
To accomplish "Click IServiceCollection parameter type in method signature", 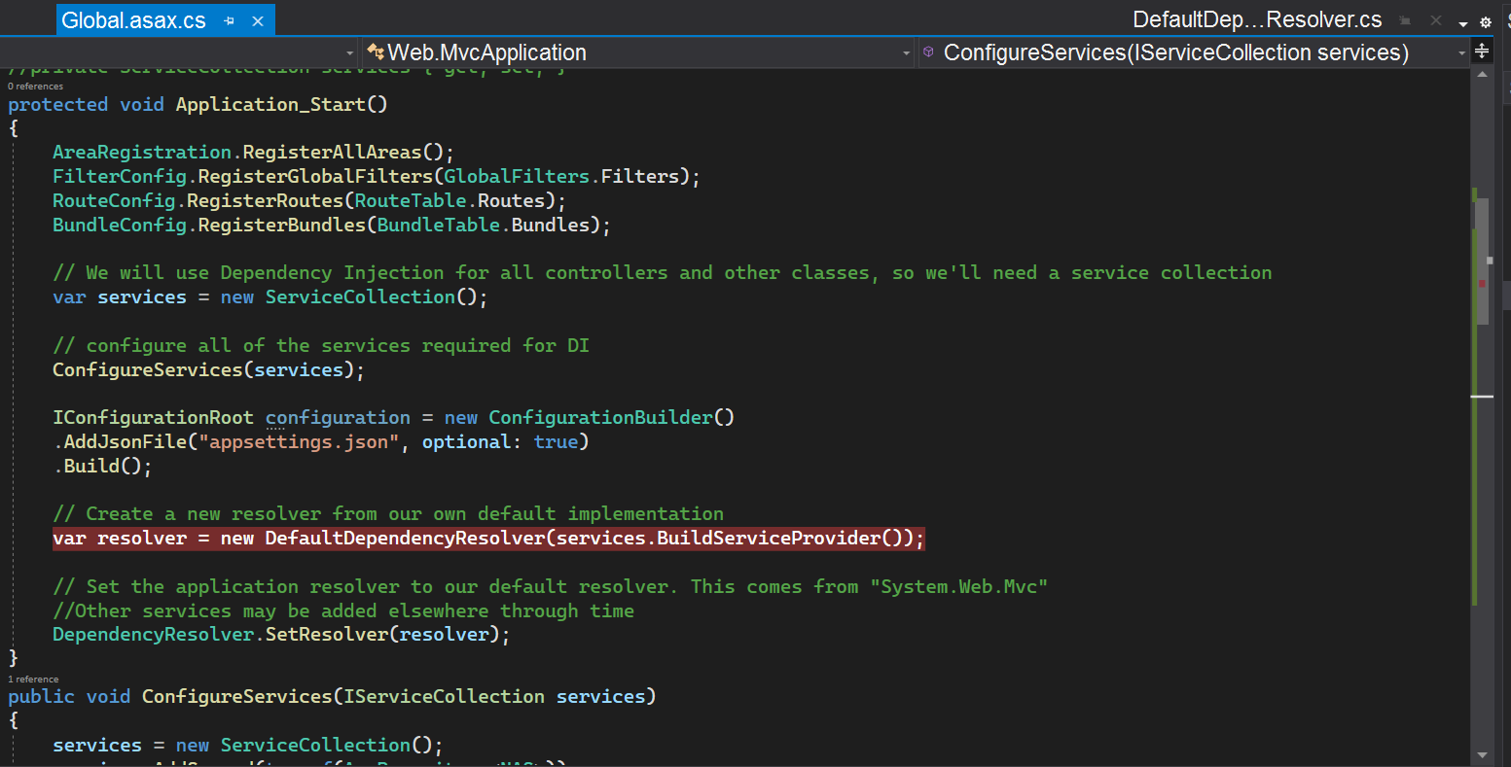I will coord(444,697).
